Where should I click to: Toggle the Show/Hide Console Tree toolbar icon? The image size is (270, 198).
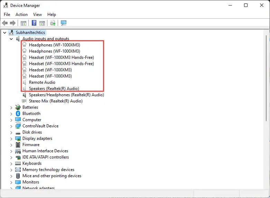(24, 23)
